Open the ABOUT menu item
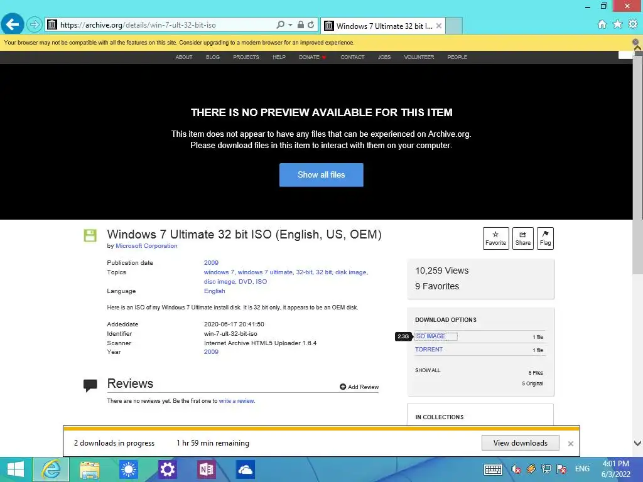 pyautogui.click(x=184, y=57)
